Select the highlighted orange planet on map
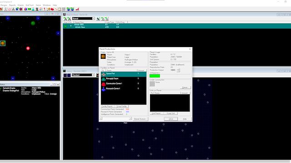 click(3, 43)
